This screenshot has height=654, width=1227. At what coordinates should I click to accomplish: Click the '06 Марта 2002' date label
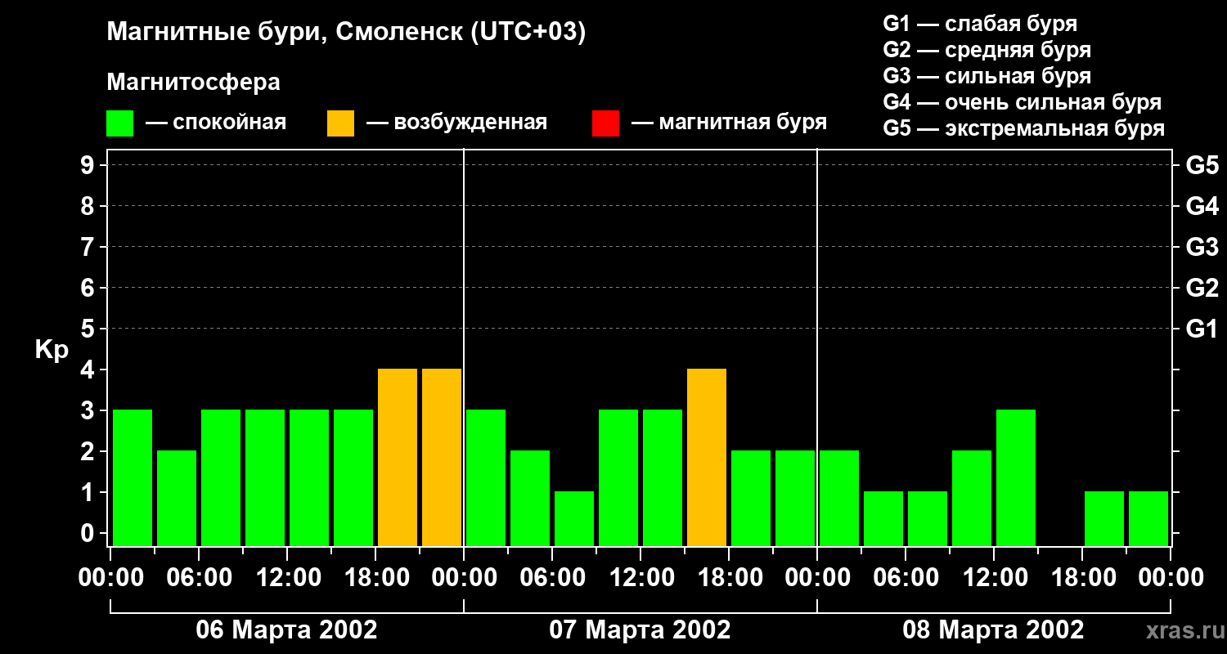(x=286, y=630)
